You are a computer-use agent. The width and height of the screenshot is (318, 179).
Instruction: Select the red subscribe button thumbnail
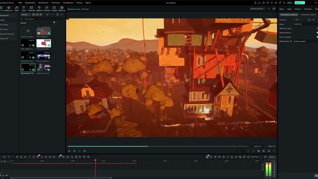[x=44, y=43]
